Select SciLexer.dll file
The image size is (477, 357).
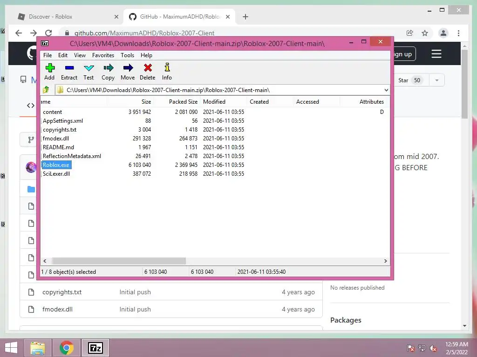pos(56,174)
